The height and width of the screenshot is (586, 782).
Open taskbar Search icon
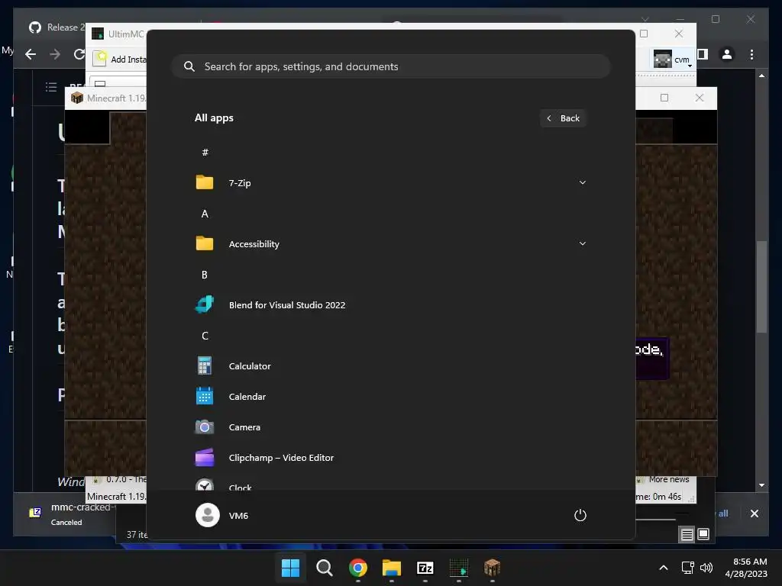[x=324, y=568]
